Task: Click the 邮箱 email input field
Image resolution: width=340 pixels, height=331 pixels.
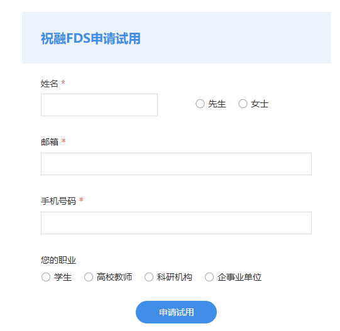Action: coord(176,164)
